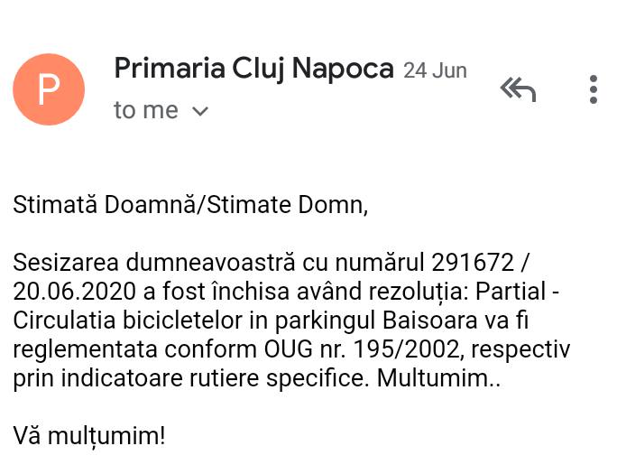
Task: Click 'Sesizarea dumneavoastră' at paragraph start
Action: tap(154, 262)
